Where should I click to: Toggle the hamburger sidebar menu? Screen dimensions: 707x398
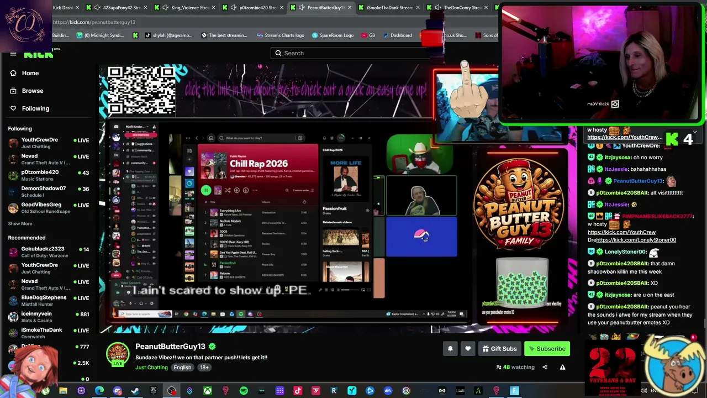point(13,54)
